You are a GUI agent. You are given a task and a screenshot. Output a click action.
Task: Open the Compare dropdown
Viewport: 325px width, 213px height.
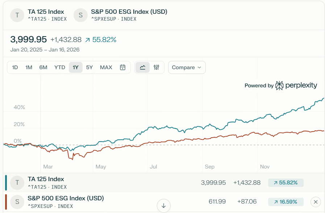pos(187,67)
